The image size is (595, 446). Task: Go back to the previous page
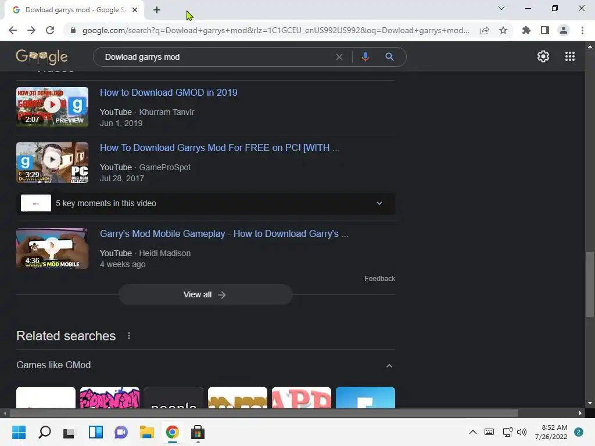[13, 30]
